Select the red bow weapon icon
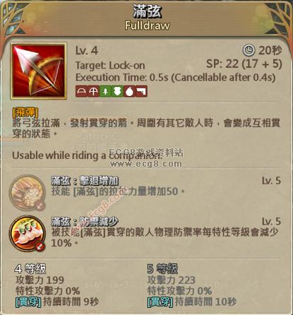 pos(81,91)
